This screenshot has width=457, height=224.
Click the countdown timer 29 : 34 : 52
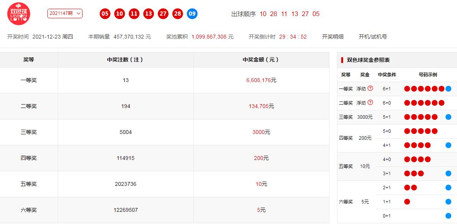[293, 37]
